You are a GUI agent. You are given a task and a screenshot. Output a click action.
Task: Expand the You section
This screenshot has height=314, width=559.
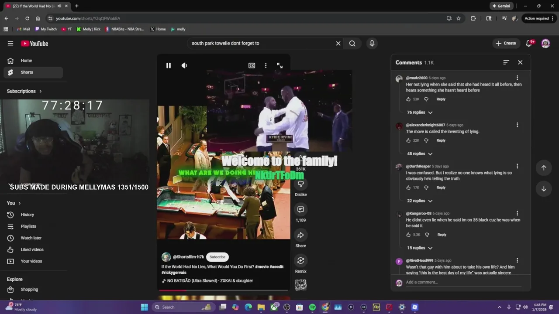tap(14, 203)
